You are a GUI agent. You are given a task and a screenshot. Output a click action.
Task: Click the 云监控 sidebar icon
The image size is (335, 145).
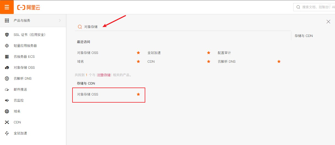click(x=7, y=100)
